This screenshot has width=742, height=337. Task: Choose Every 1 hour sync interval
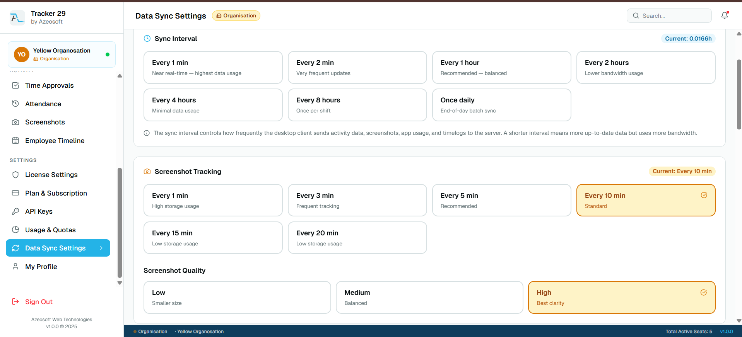(502, 68)
